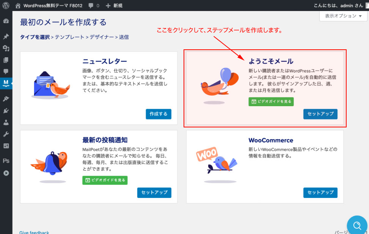Viewport: 369px width, 234px height.
Task: Click the sidebar play-circle icon
Action: [6, 173]
